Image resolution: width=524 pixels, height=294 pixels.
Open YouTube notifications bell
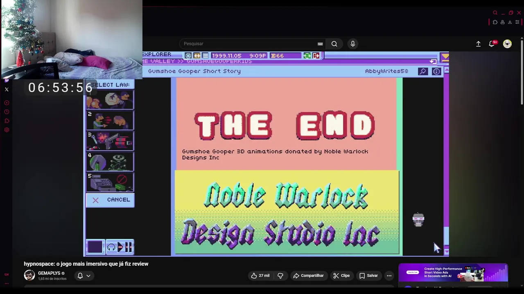[x=492, y=44]
